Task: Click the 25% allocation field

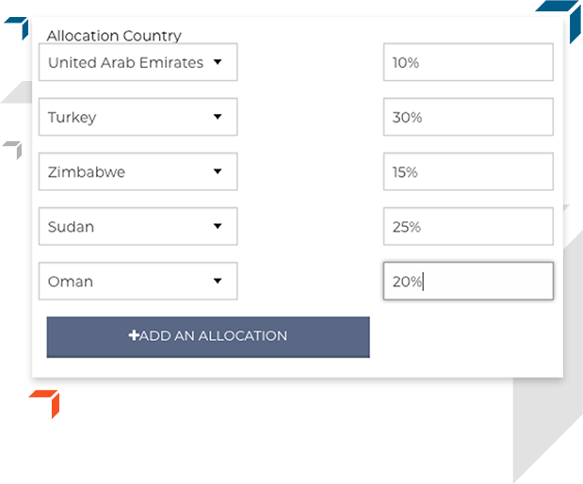Action: (x=468, y=226)
